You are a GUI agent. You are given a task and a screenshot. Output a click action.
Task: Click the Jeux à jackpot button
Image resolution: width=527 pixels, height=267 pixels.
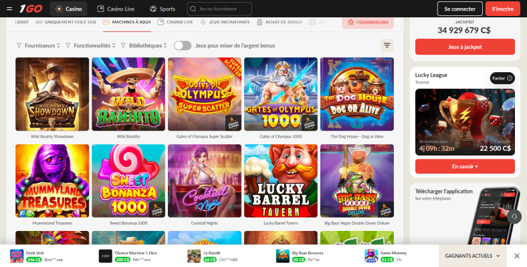coord(465,47)
